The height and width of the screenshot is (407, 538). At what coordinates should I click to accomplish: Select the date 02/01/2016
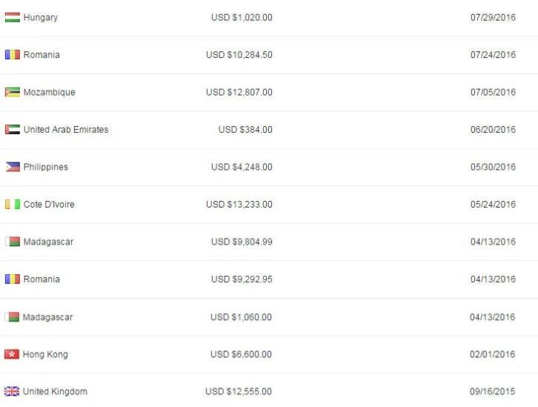click(492, 354)
